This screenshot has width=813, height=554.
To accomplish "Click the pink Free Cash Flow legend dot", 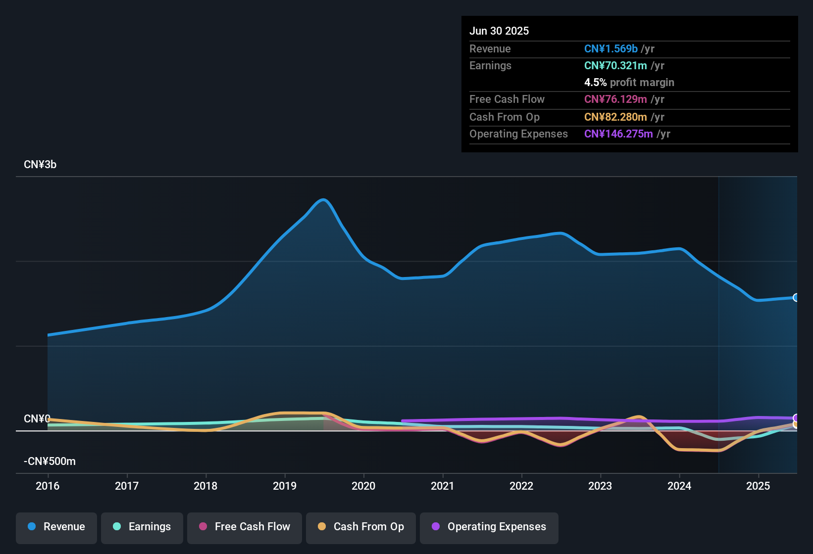I will (203, 526).
